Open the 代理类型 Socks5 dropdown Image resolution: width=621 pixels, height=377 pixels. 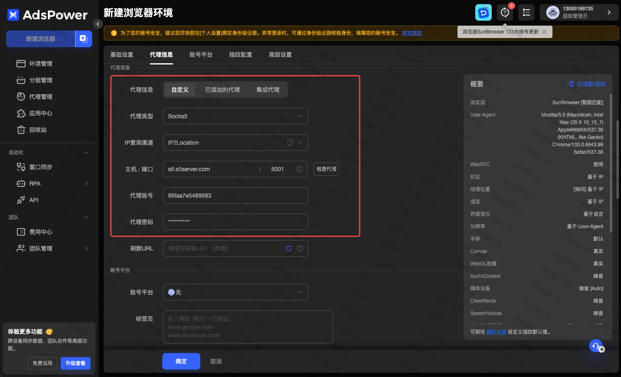point(235,116)
